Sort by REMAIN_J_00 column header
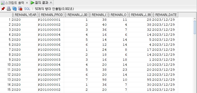The height and width of the screenshot is (93, 197). click(76, 15)
